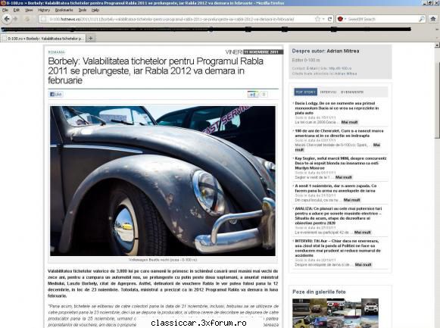The width and height of the screenshot is (440, 328).
Task: Bookmark this page with the star icon
Action: coord(317,19)
